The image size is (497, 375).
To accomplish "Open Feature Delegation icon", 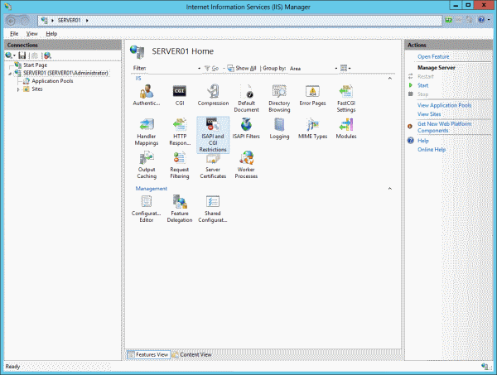I will [x=180, y=209].
